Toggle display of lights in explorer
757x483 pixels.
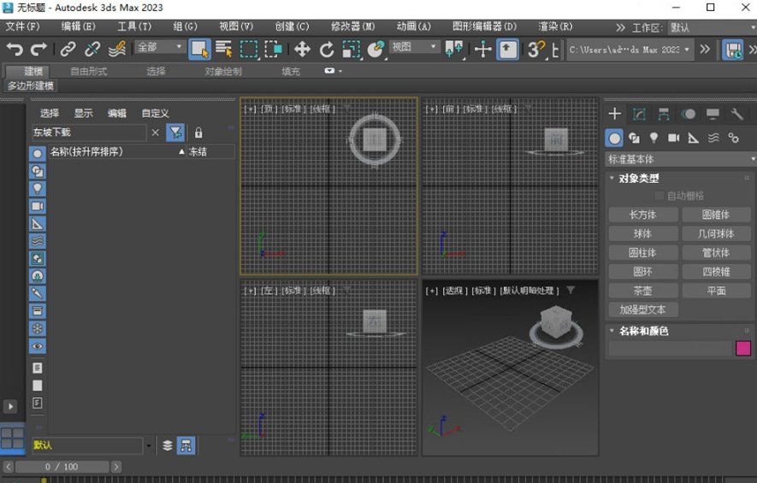coord(37,189)
